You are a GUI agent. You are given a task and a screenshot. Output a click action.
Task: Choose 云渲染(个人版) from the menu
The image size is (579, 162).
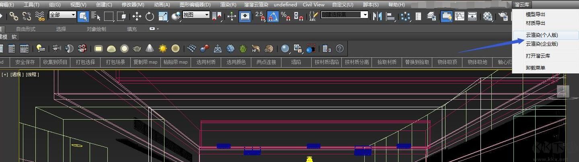[x=542, y=35]
